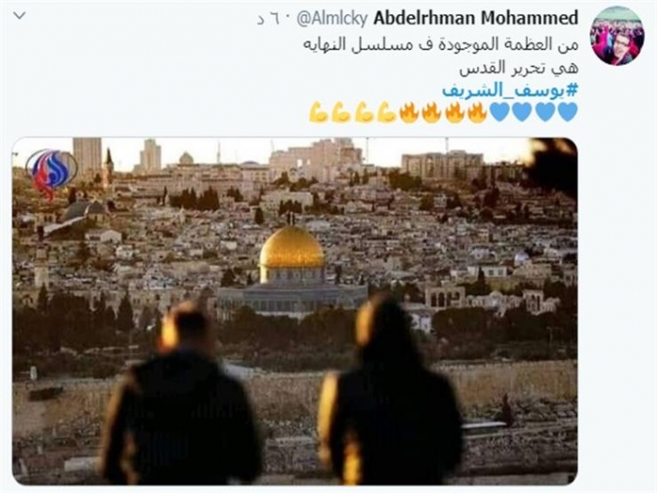Click the right silhouetted person in the photo

(388, 389)
